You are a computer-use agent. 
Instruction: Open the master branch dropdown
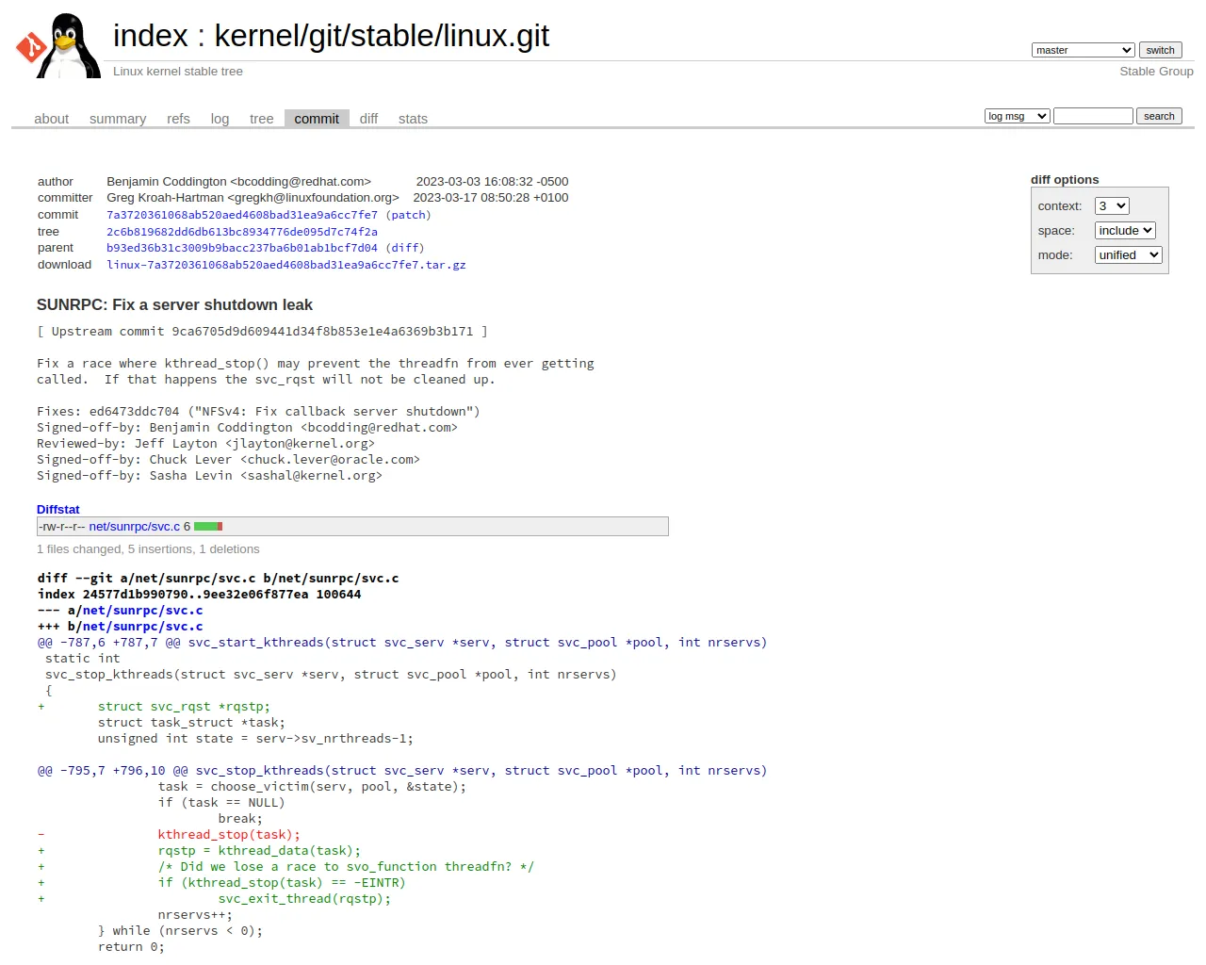coord(1083,50)
